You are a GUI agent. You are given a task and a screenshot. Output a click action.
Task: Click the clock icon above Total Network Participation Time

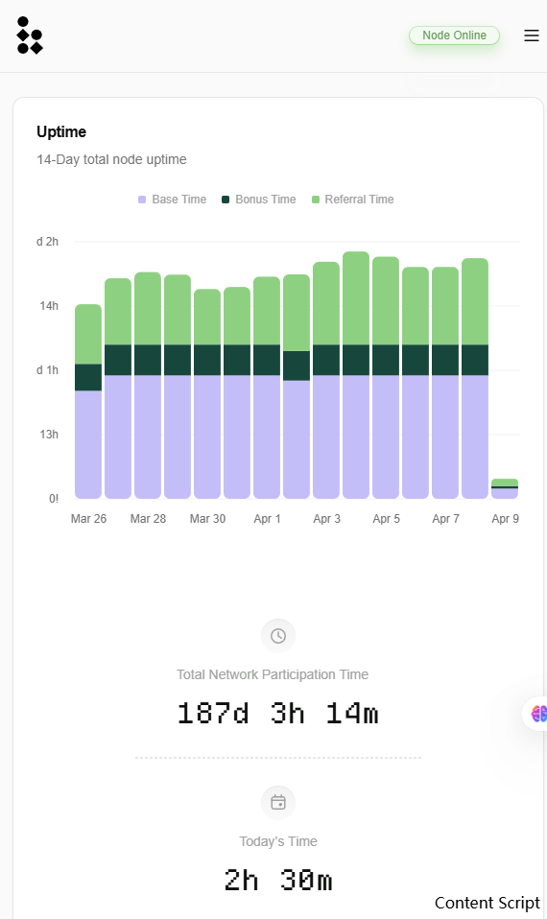click(278, 636)
